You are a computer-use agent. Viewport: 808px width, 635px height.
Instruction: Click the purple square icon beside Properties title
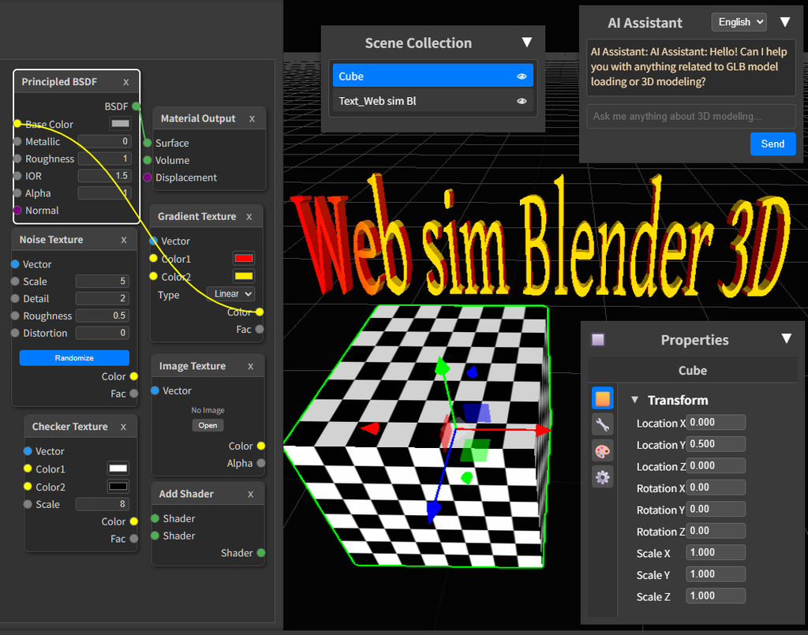(598, 340)
